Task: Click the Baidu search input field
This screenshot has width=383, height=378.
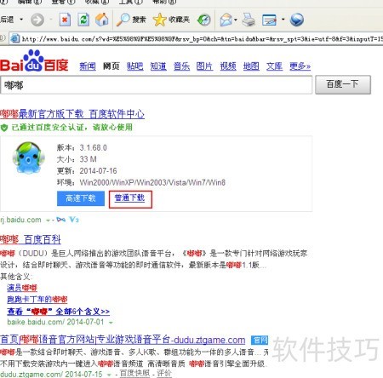Action: [x=157, y=85]
